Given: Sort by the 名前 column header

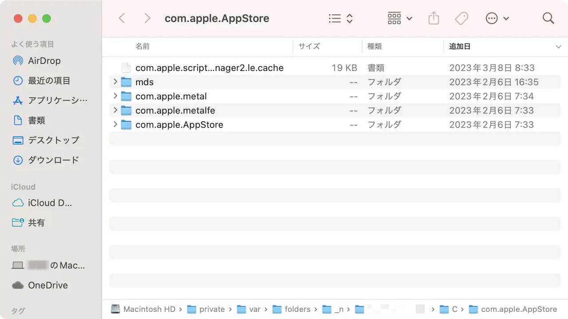Looking at the screenshot, I should click(142, 47).
